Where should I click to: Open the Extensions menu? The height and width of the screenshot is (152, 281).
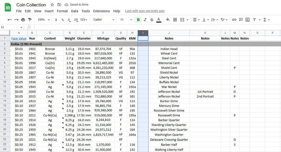101,11
